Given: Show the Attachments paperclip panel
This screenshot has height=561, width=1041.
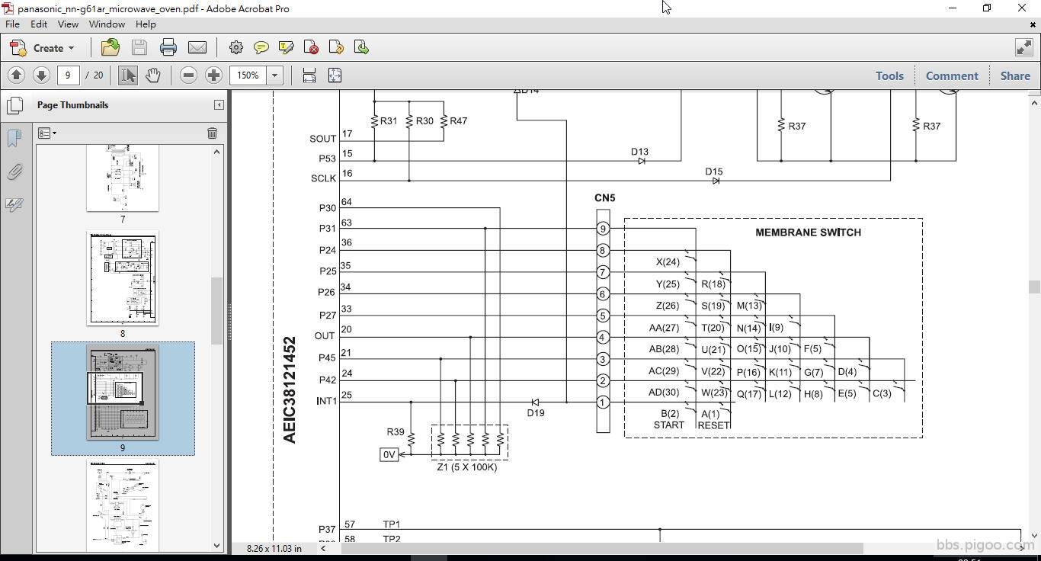Looking at the screenshot, I should pyautogui.click(x=14, y=172).
